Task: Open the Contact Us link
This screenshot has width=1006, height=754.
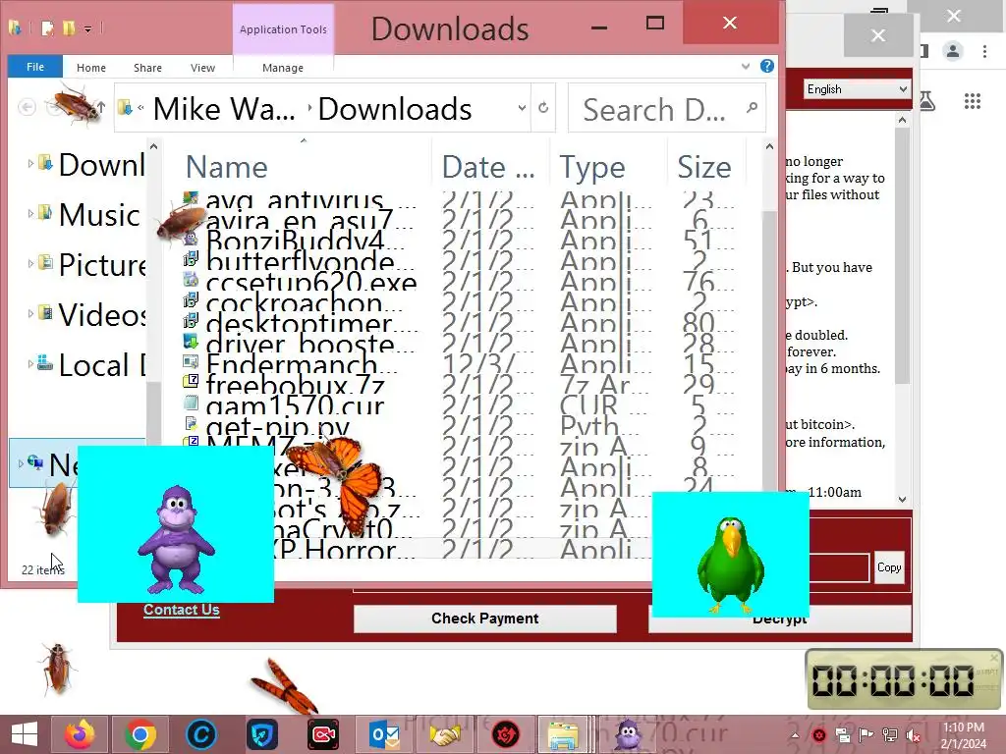Action: click(x=182, y=610)
